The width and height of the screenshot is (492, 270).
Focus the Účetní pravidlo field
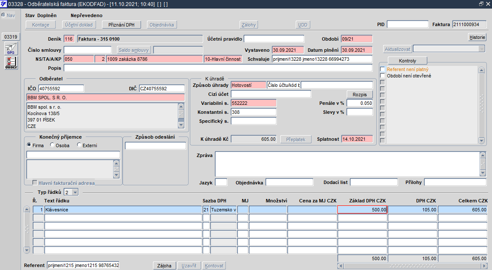(x=274, y=39)
